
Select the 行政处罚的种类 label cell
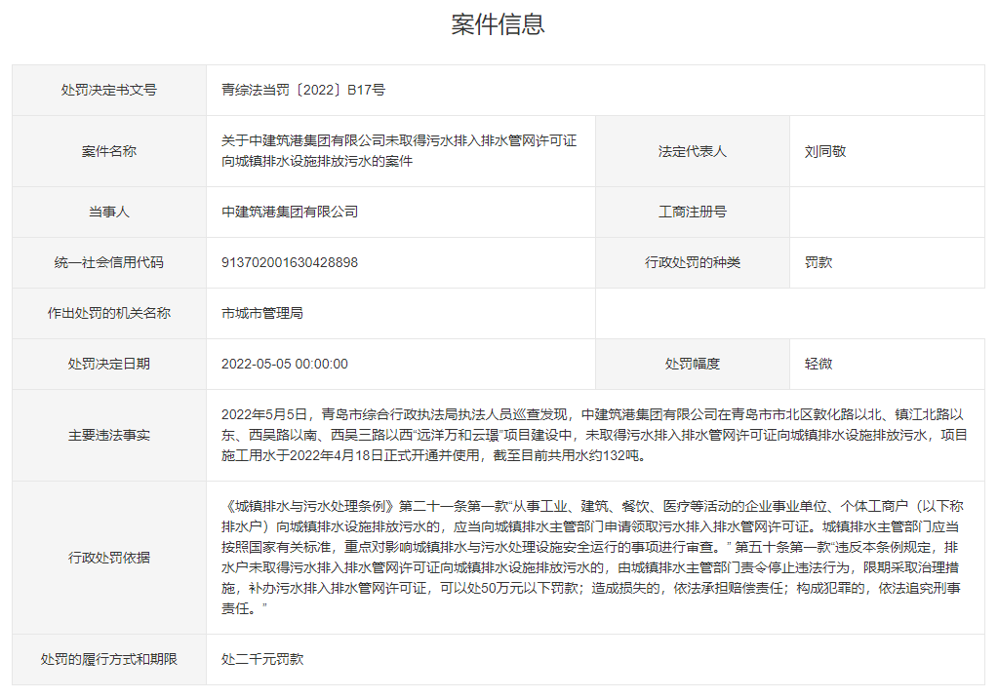[693, 263]
